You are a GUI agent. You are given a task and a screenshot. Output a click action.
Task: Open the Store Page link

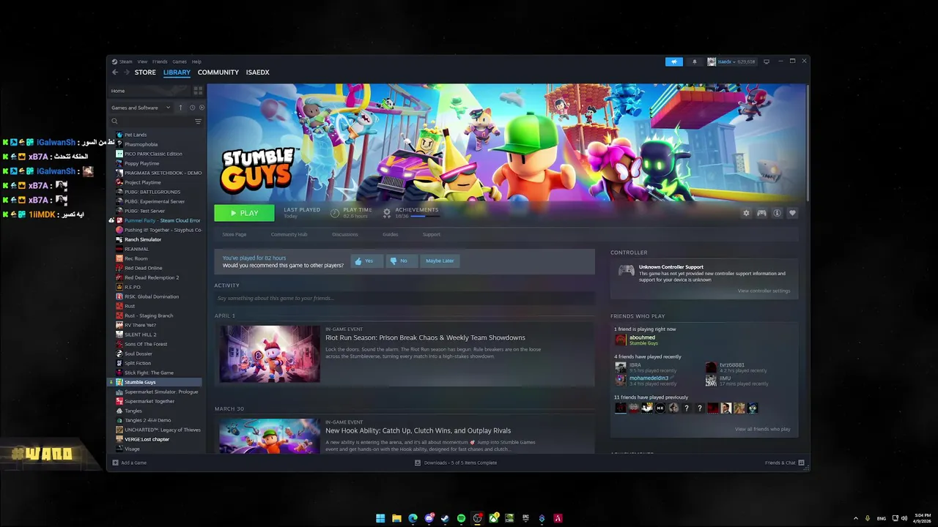tap(234, 234)
